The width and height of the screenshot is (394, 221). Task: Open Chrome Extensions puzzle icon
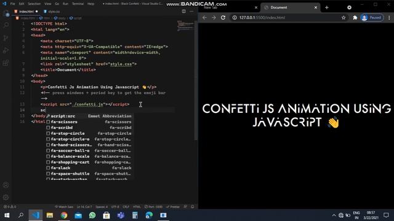(x=355, y=18)
